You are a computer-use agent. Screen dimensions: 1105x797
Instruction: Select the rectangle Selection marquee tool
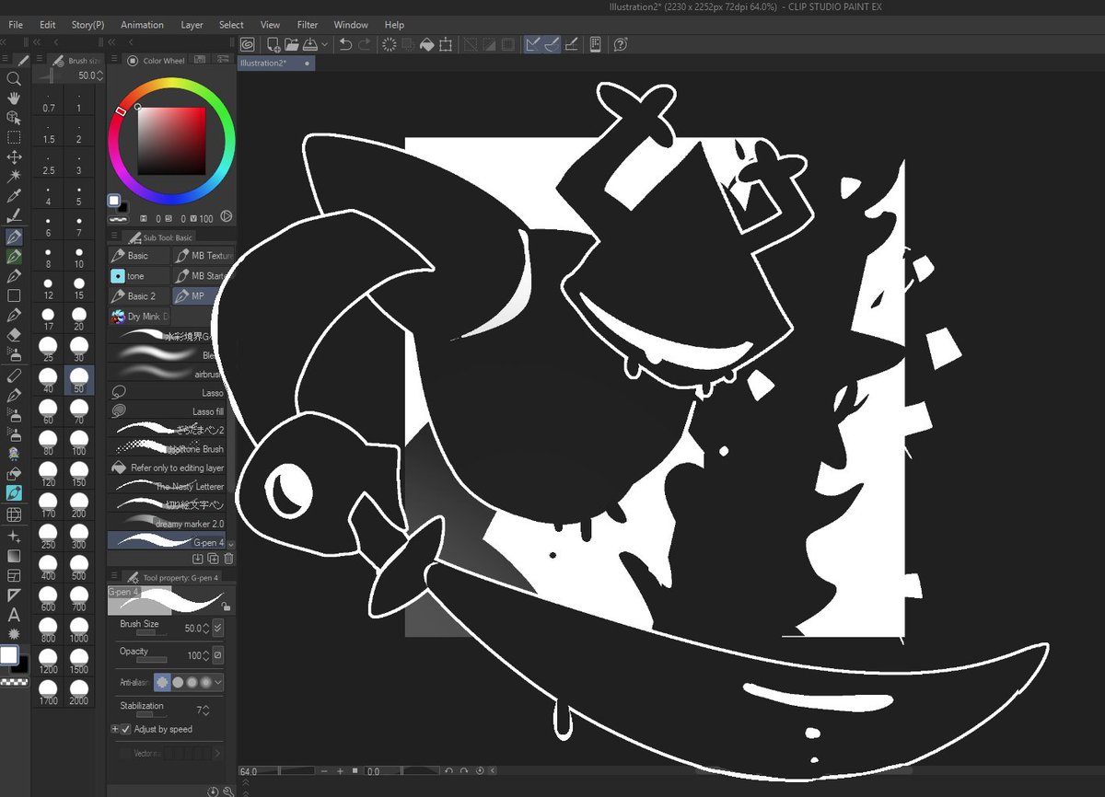click(14, 137)
